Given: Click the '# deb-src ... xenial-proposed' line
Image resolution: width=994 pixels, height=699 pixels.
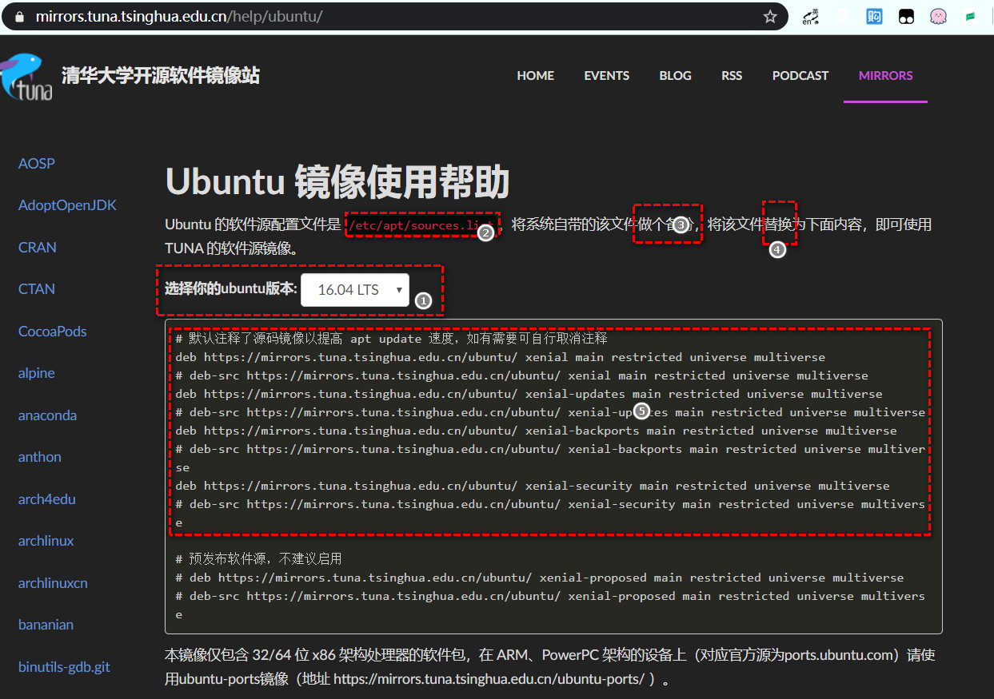Looking at the screenshot, I should (x=550, y=605).
